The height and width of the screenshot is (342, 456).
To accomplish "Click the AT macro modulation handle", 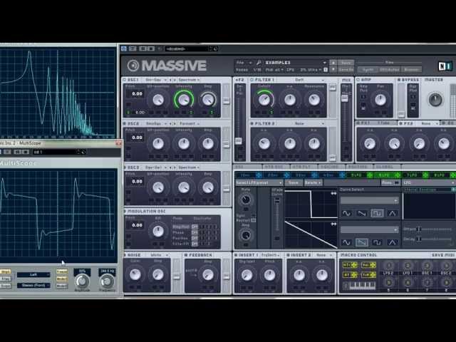I will tap(354, 274).
